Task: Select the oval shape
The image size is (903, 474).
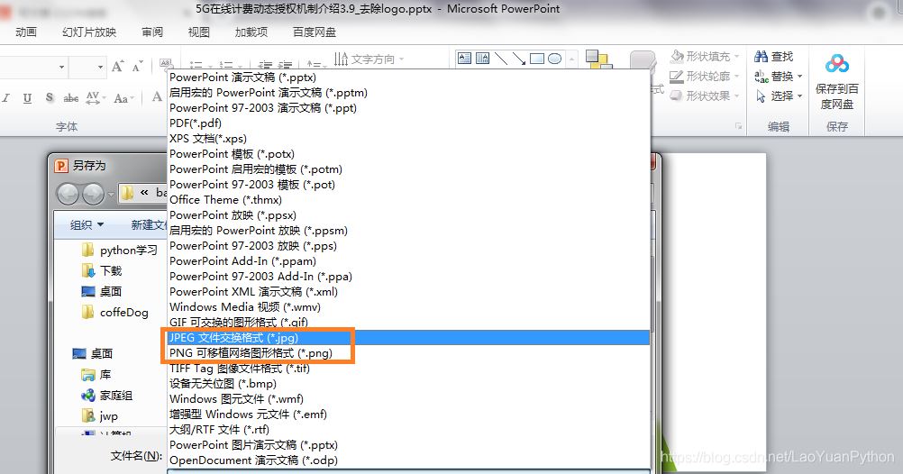Action: pos(554,59)
